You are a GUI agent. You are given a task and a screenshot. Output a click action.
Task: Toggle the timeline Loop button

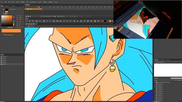point(55,16)
